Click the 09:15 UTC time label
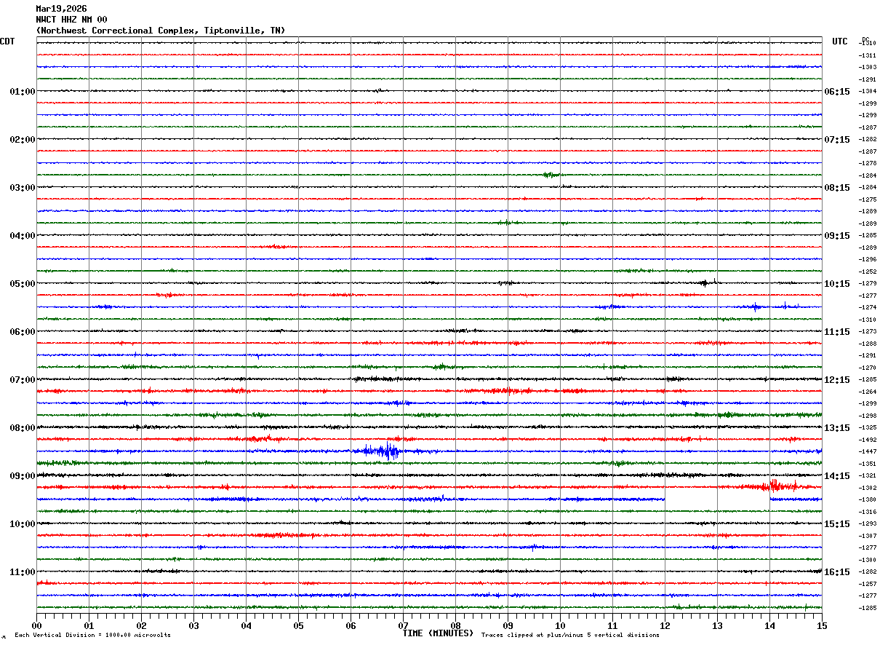 point(836,236)
